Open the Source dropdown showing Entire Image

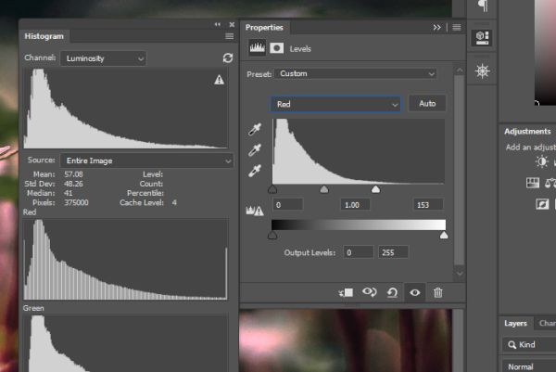(146, 160)
